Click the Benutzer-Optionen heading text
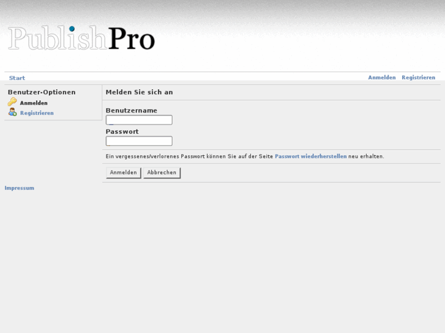Screen dimensions: 445x333 coord(42,92)
